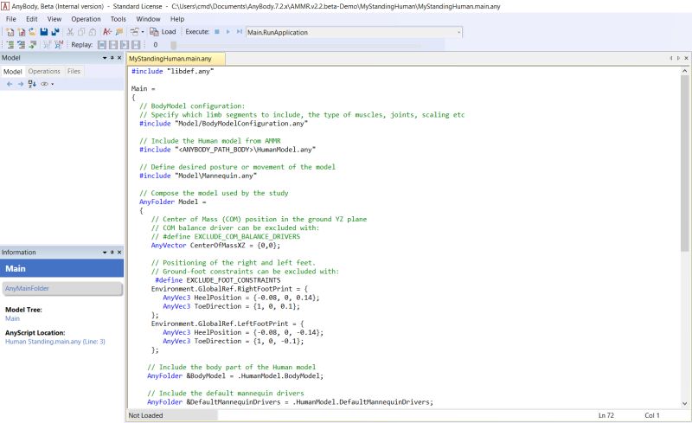The image size is (692, 423).
Task: Click the font size A icon
Action: 106,32
